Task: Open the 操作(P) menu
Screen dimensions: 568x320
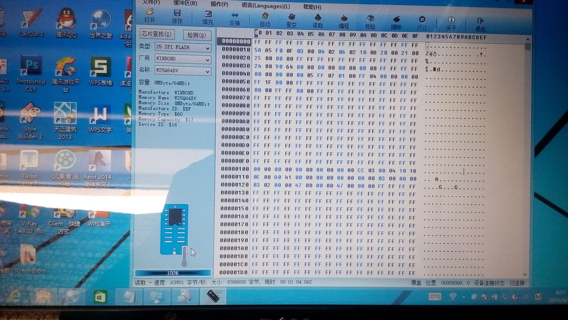Action: [x=219, y=4]
